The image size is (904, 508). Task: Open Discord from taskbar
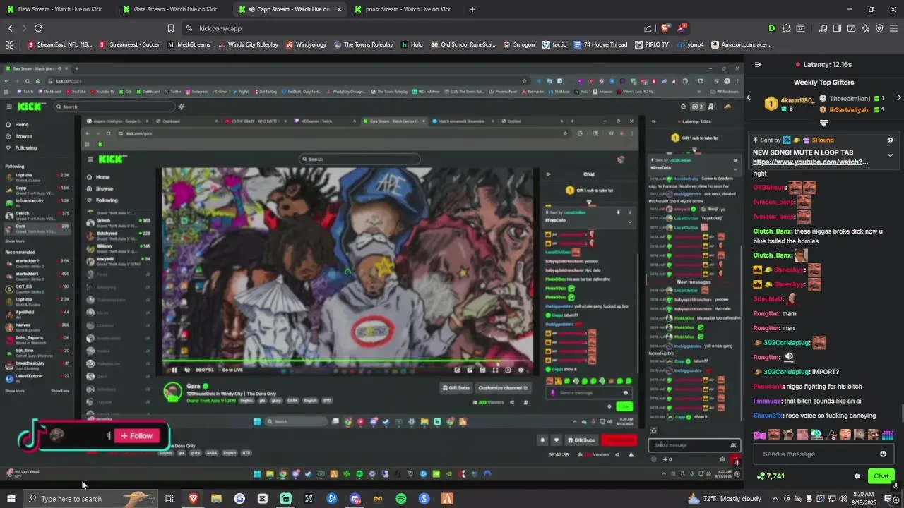click(x=355, y=499)
